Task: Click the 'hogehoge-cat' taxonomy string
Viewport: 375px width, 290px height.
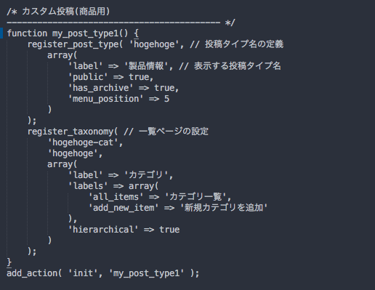Action: (x=83, y=142)
